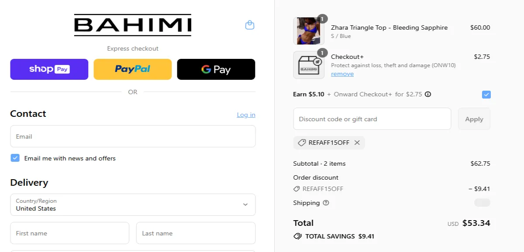Click the Discount code or gift card field
524x252 pixels.
(372, 119)
